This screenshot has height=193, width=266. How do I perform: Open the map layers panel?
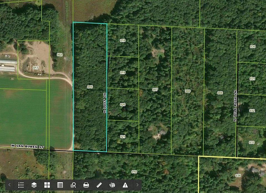(x=34, y=185)
